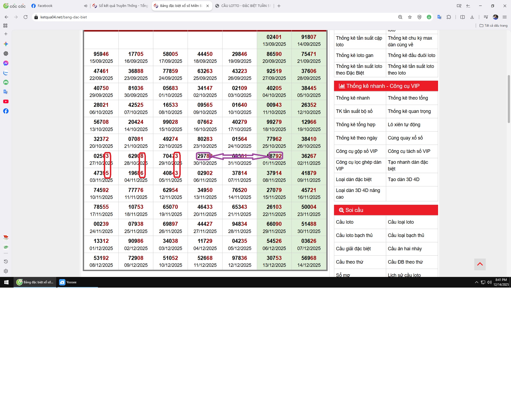511x409 pixels.
Task: Open the extensions puzzle icon
Action: [449, 17]
